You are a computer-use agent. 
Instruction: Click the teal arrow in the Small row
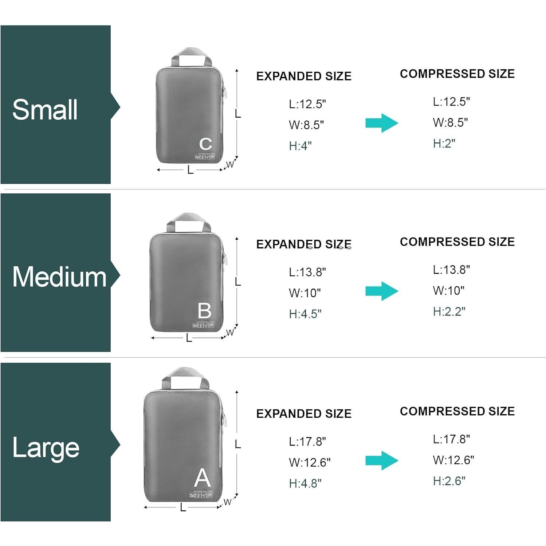click(381, 123)
